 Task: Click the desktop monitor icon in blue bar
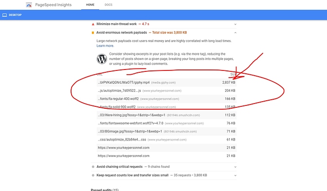(x=5, y=15)
